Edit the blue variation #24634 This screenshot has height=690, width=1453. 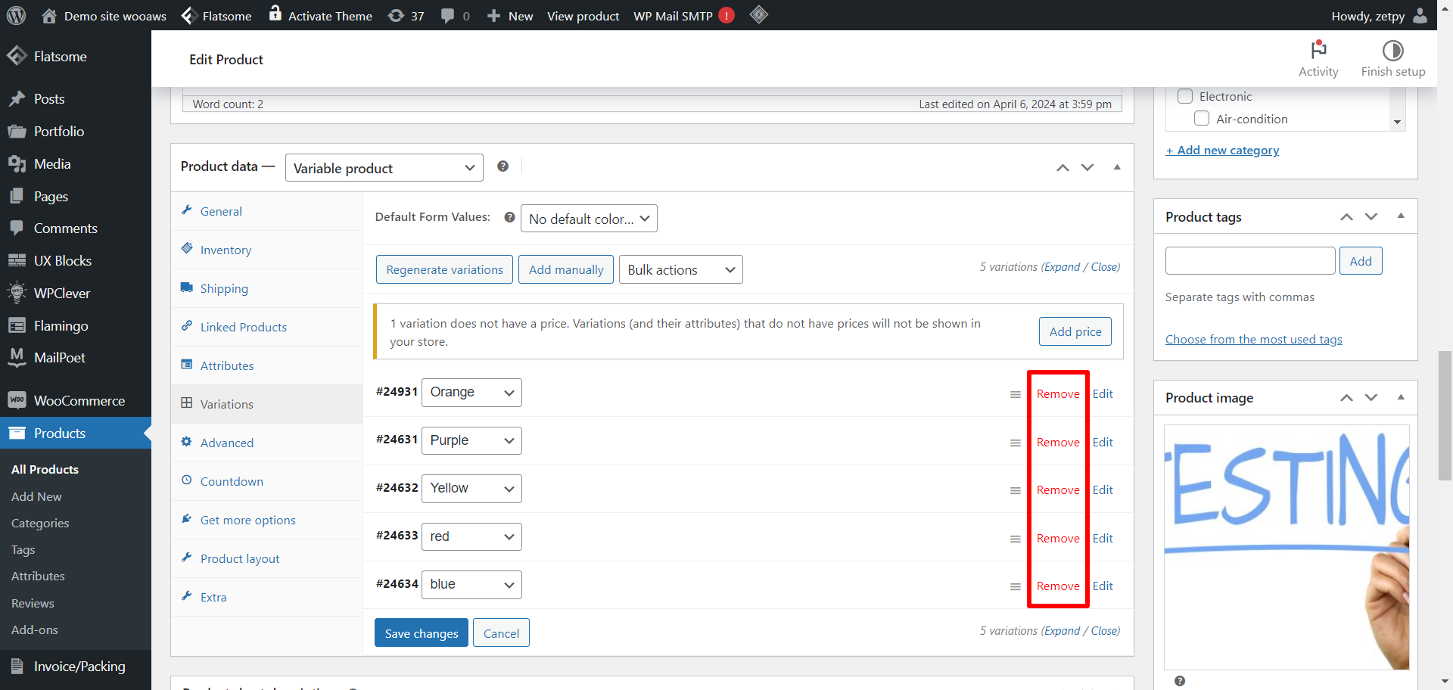pyautogui.click(x=1103, y=586)
